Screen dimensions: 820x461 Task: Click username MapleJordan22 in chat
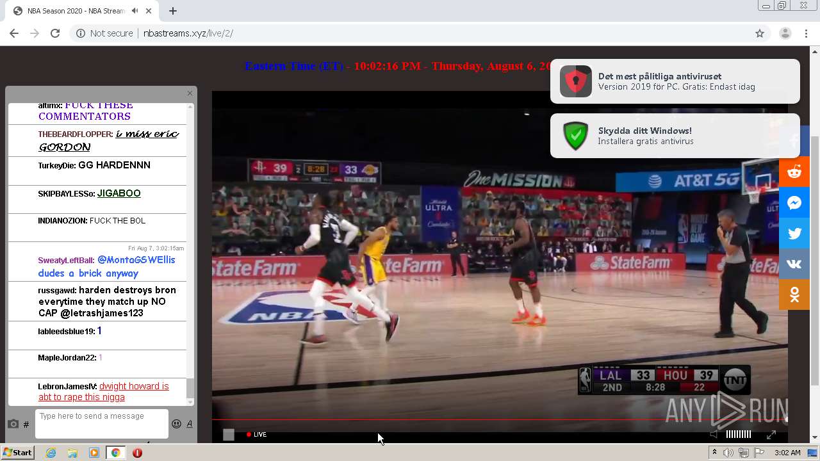coord(67,358)
